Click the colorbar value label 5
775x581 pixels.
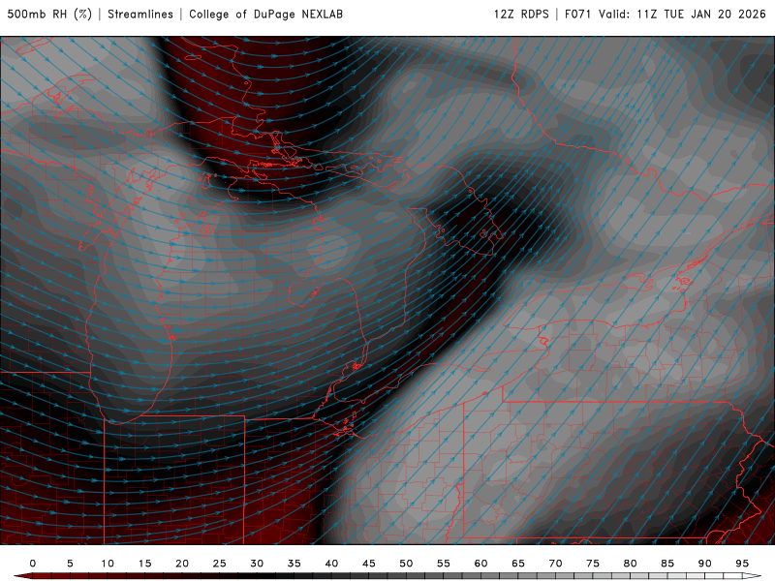70,564
